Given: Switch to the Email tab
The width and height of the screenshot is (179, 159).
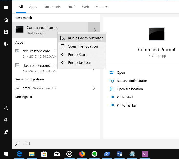Looking at the screenshot, I should pos(71,7).
